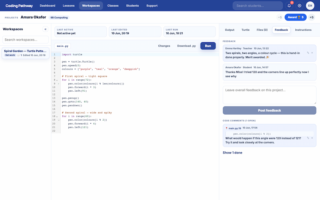Screen dimensions: 320x200
Task: Open the Support nav item
Action: coord(152,6)
